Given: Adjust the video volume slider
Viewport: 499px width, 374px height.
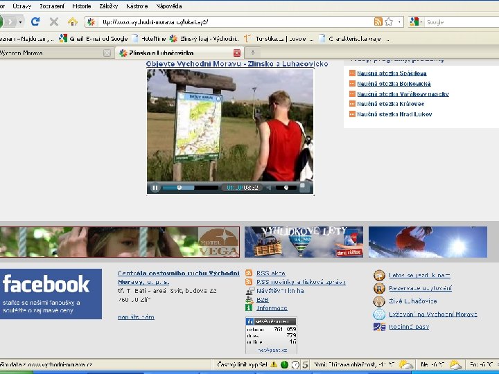Looking at the screenshot, I should pos(286,188).
